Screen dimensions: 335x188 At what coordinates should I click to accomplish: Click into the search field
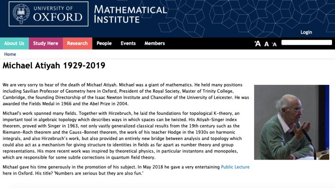tap(307, 43)
